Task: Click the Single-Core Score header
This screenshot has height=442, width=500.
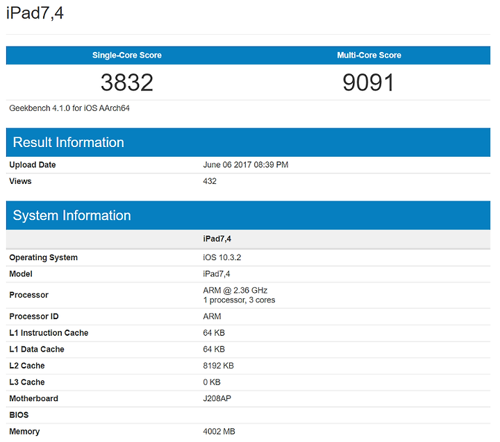Action: click(x=127, y=55)
